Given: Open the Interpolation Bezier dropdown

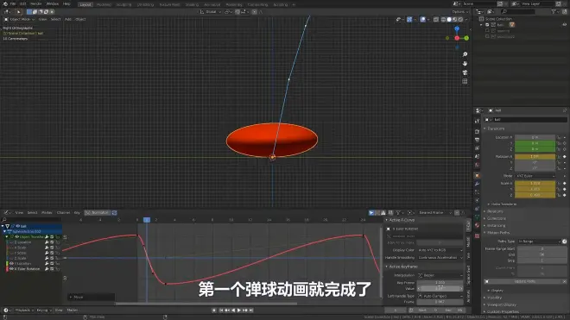Looking at the screenshot, I should (x=440, y=275).
